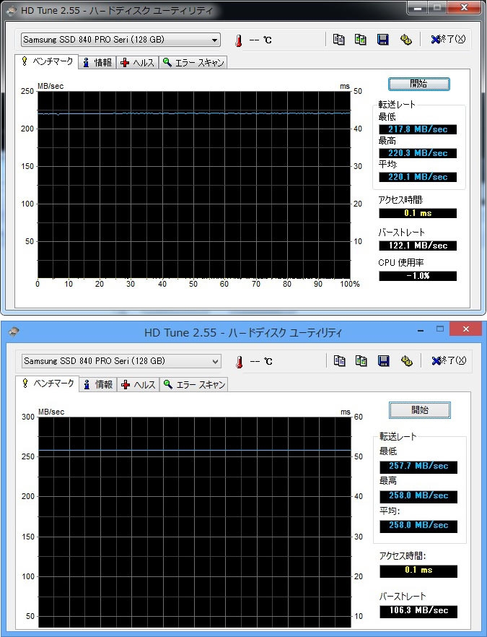
Task: Click copy screenshot icon in upper window
Action: point(361,40)
